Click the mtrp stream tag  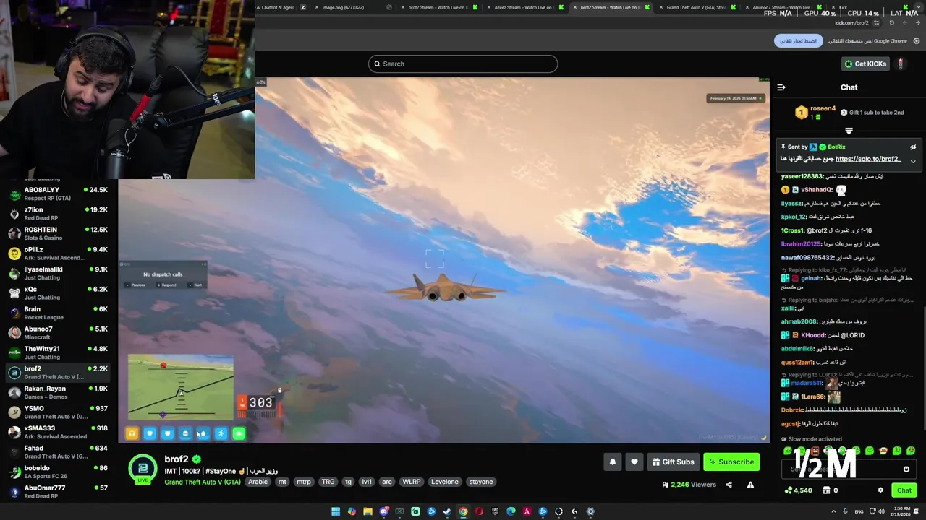304,482
